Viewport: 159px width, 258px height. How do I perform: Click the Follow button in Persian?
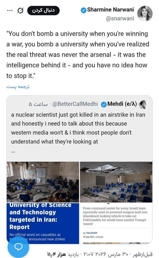pos(43,11)
